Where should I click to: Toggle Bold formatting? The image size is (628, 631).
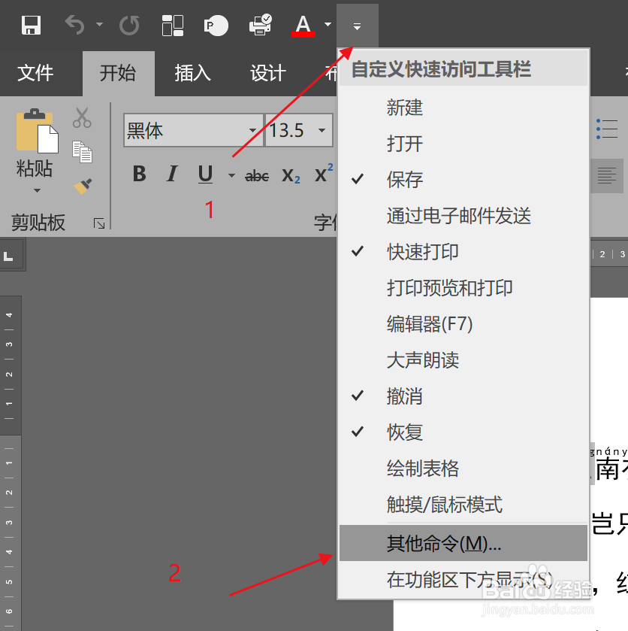tap(139, 174)
